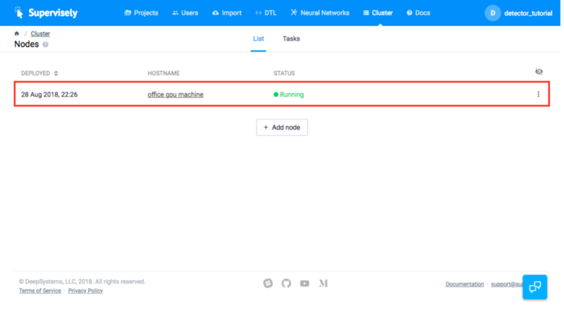Navigate to Neural Networks
The height and width of the screenshot is (316, 564).
[x=320, y=13]
